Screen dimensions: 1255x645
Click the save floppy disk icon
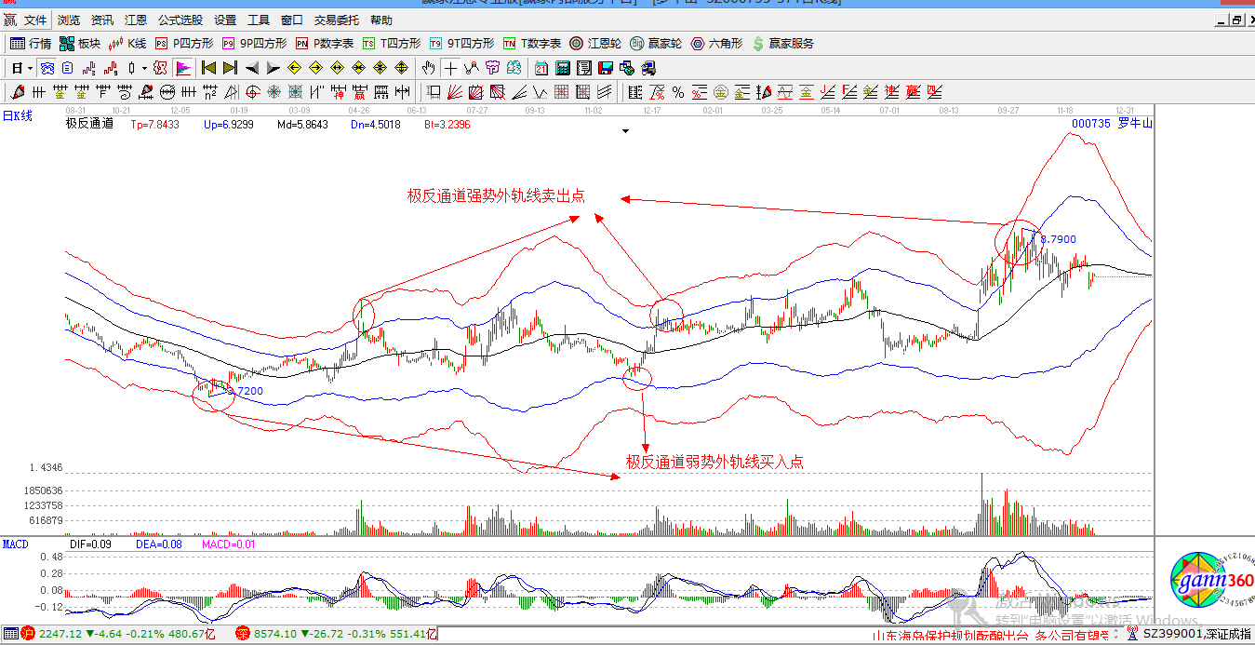(x=605, y=68)
